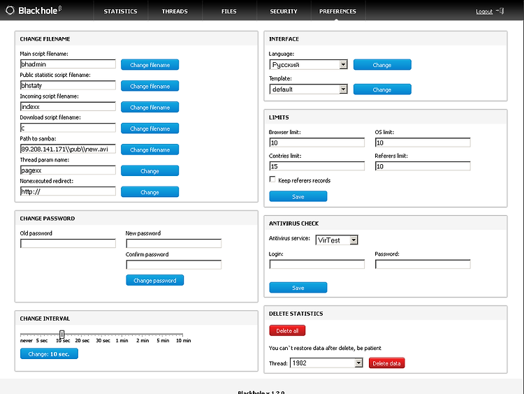This screenshot has height=394, width=524.
Task: Expand the Template dropdown
Action: pyautogui.click(x=343, y=89)
